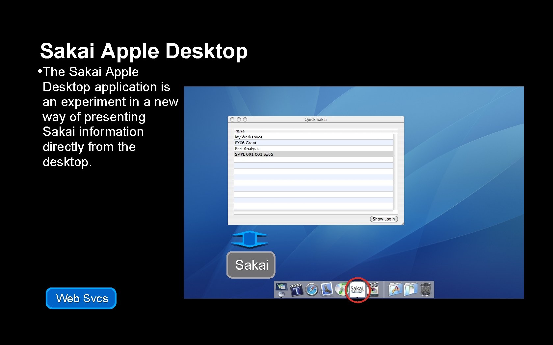Click the Quick Sakai window title

coord(316,120)
